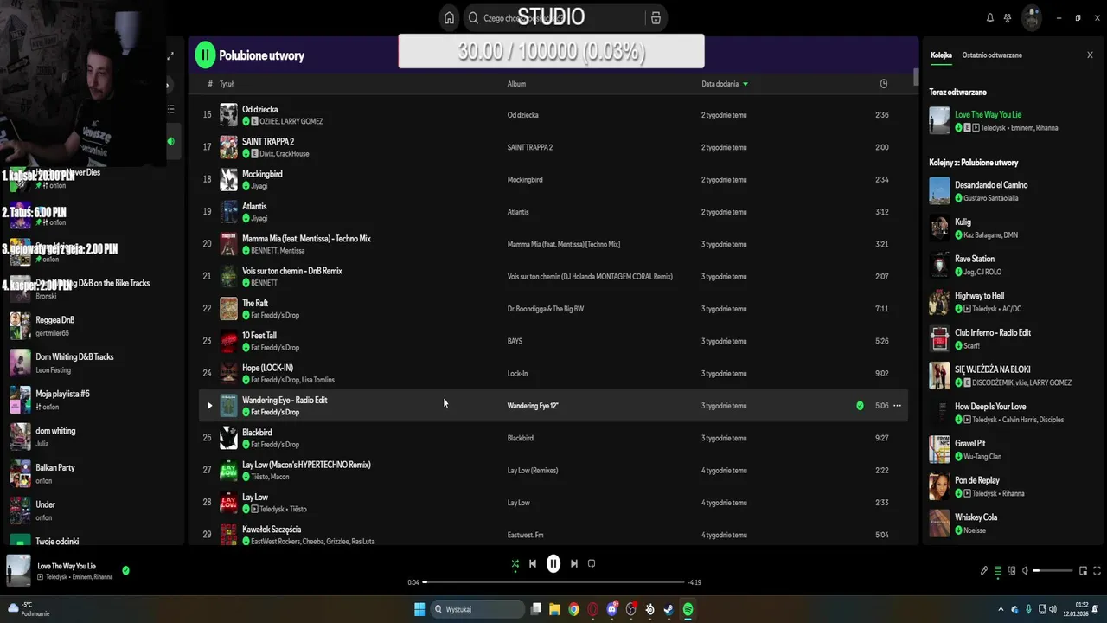Open Windows Start menu
The height and width of the screenshot is (623, 1107).
tap(419, 609)
